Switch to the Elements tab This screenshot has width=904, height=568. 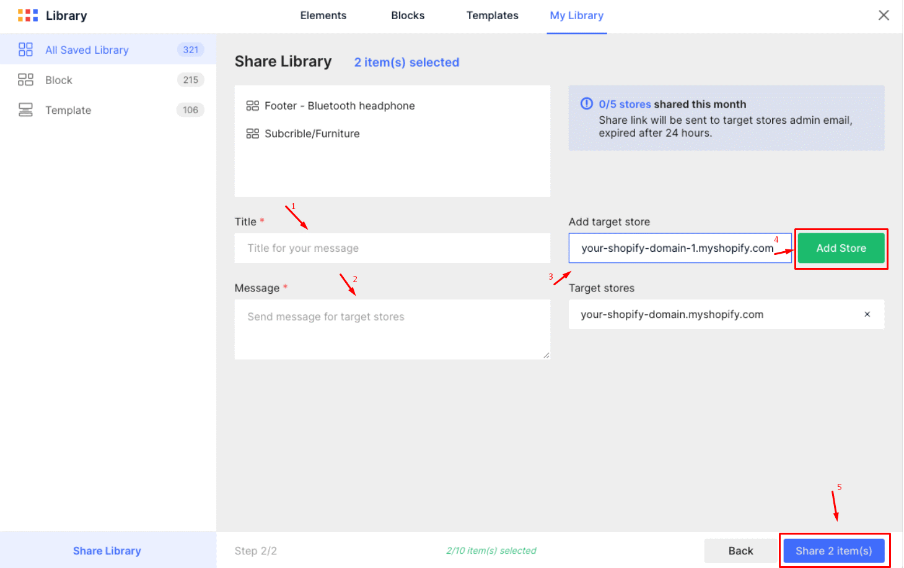tap(323, 15)
